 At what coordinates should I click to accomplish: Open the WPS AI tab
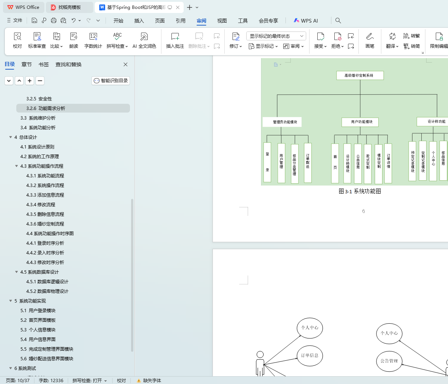tap(306, 20)
